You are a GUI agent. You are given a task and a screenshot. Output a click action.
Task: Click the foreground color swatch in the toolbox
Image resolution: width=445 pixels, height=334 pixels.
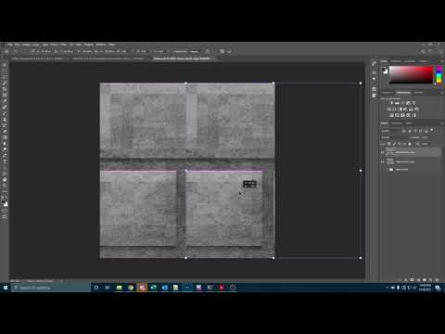4,202
